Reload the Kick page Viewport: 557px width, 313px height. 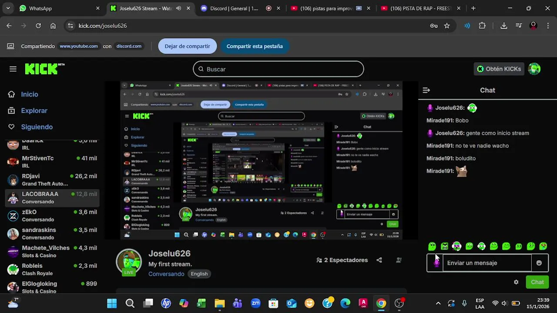38,26
